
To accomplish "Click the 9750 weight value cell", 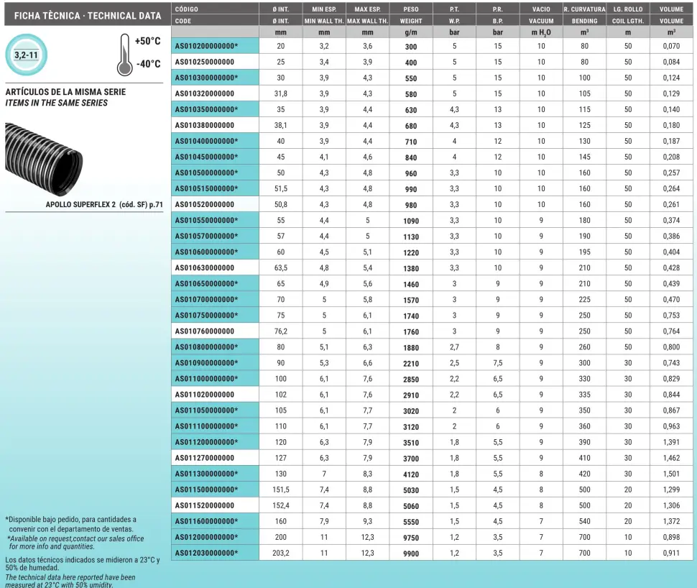I will pyautogui.click(x=411, y=537).
